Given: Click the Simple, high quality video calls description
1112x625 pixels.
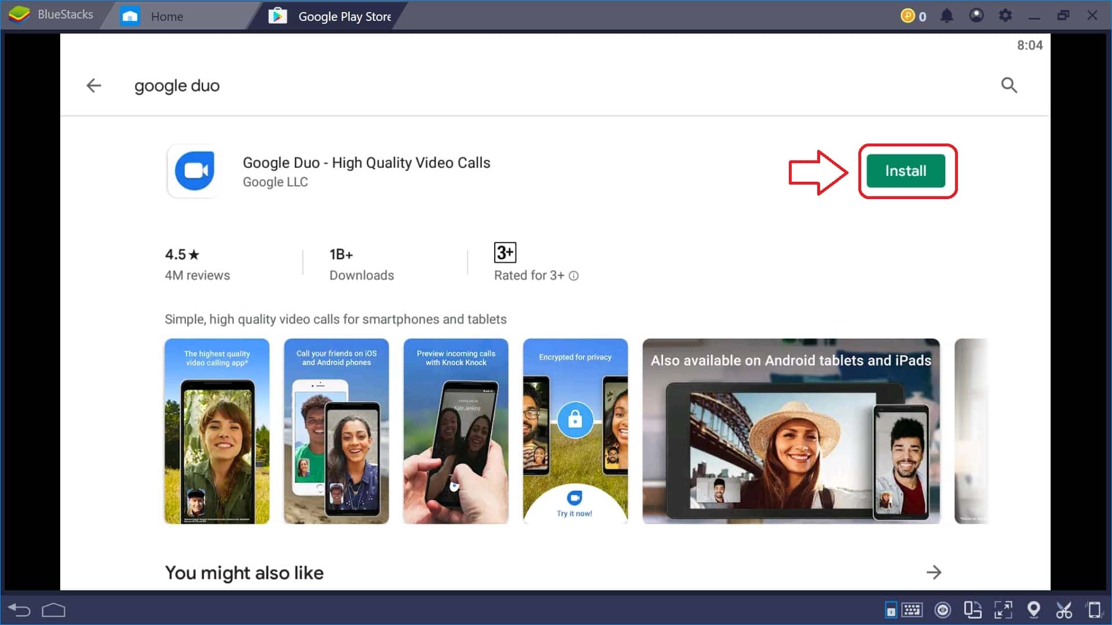Looking at the screenshot, I should click(336, 319).
